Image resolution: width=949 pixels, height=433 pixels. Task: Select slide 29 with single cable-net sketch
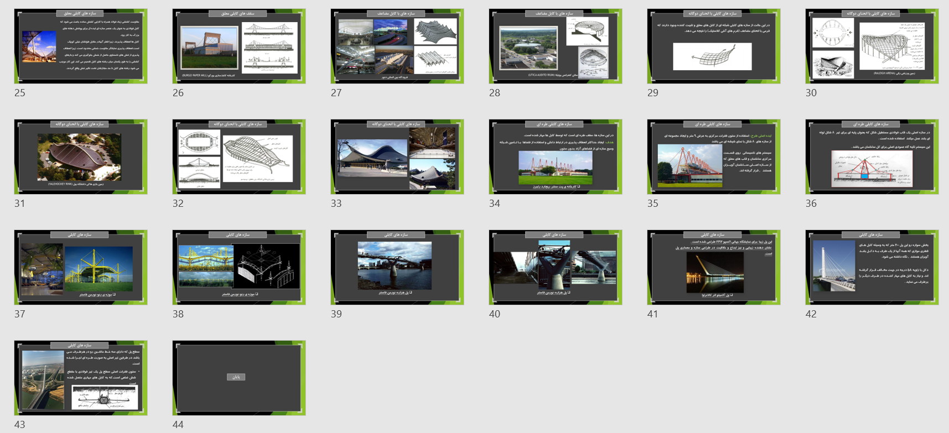714,46
